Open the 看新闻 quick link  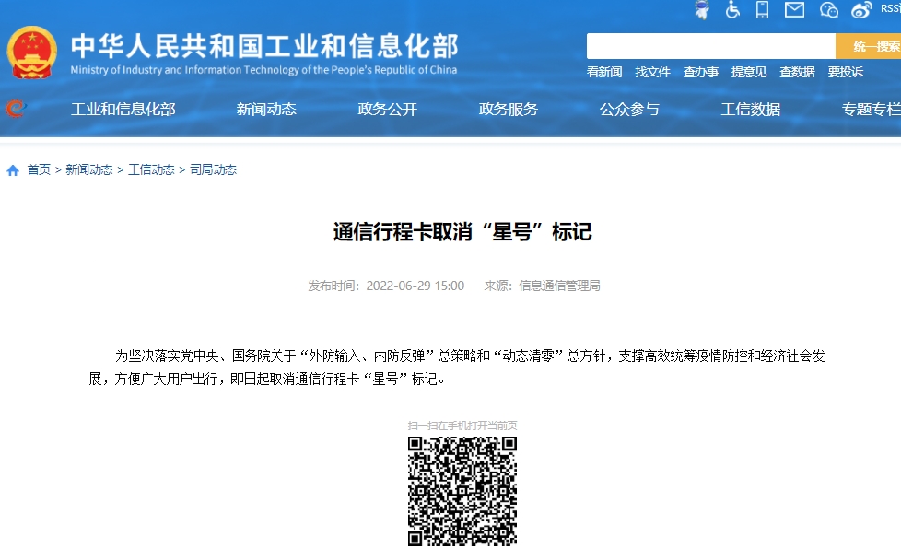604,72
